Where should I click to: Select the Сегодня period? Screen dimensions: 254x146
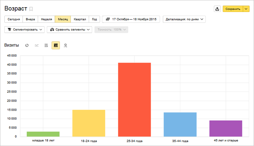14,19
